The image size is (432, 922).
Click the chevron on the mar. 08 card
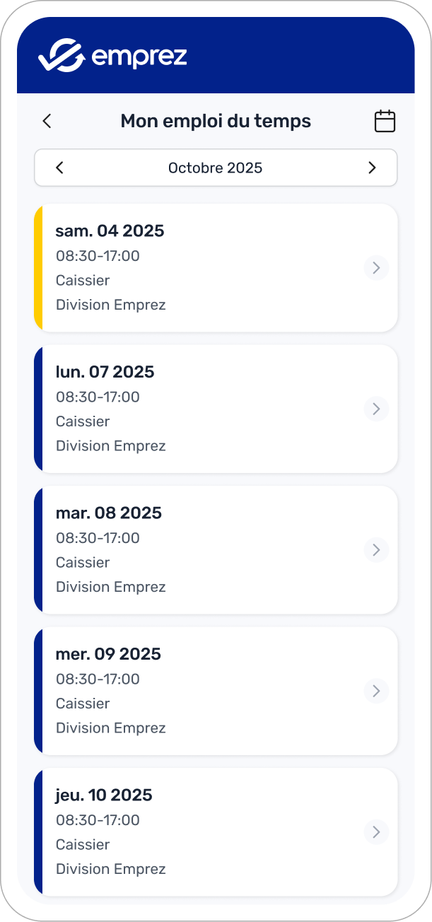point(376,550)
